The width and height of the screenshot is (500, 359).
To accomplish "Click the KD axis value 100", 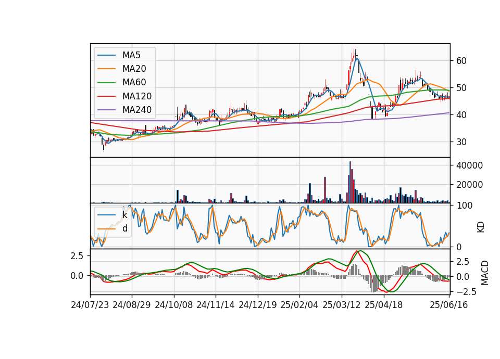I will 464,206.
